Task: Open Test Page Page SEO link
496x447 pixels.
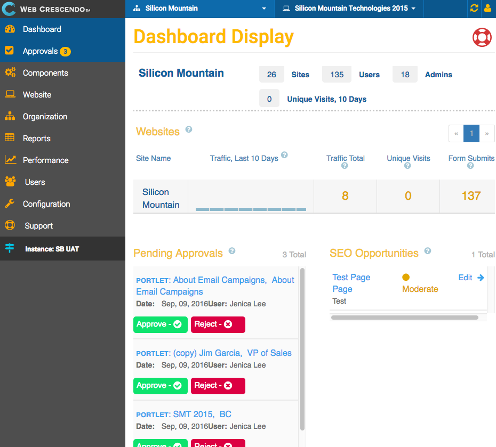Action: (x=351, y=283)
